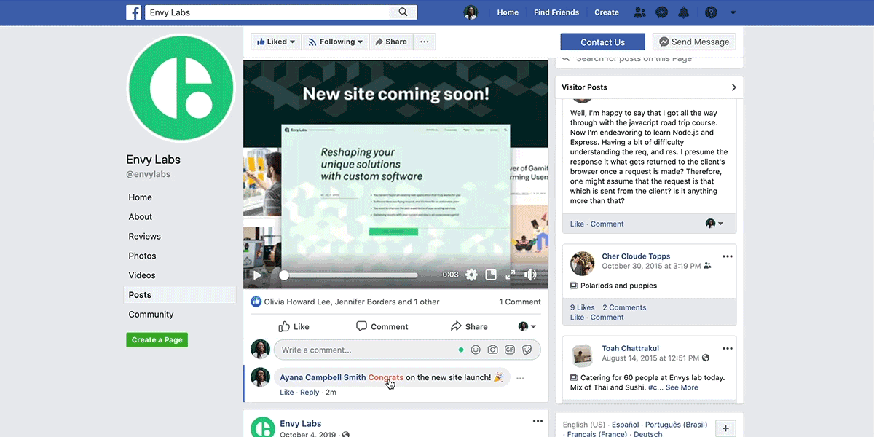View 9 Likes on Polaroids post
Viewport: 874px width, 437px height.
pyautogui.click(x=583, y=307)
